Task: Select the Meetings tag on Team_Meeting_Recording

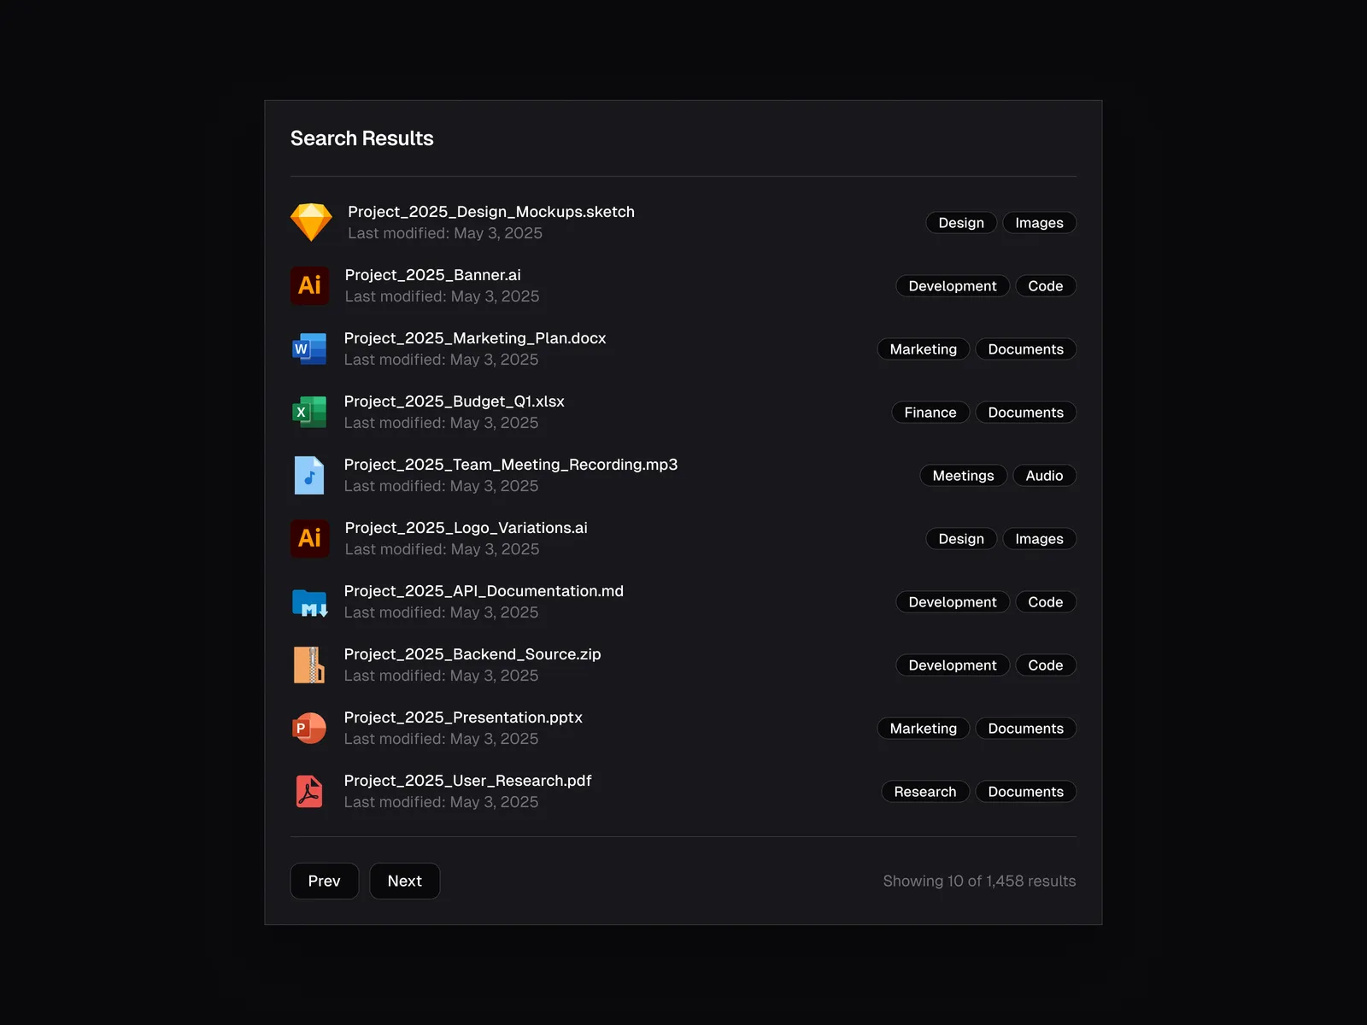Action: click(963, 476)
